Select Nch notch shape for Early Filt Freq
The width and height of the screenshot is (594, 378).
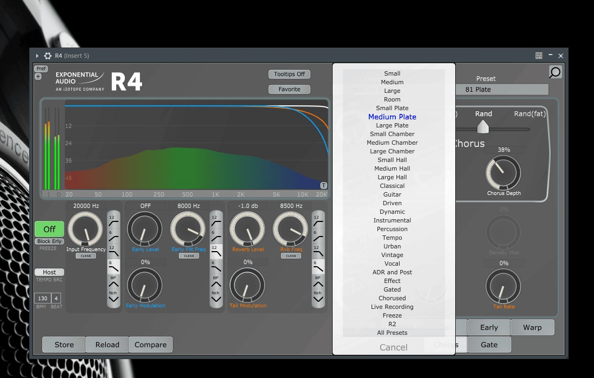[216, 296]
